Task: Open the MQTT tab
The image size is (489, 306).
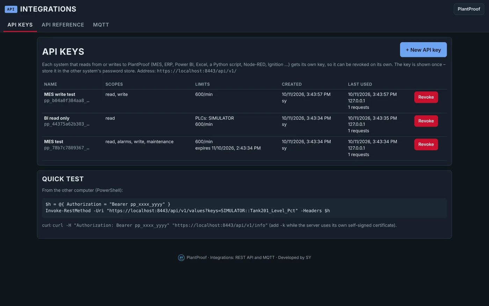Action: (x=101, y=25)
